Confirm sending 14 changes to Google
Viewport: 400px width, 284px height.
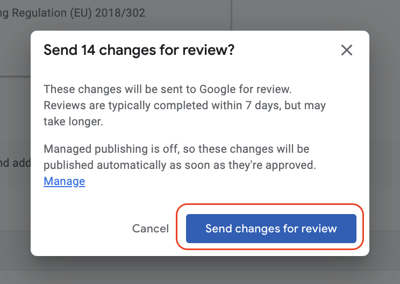(271, 229)
